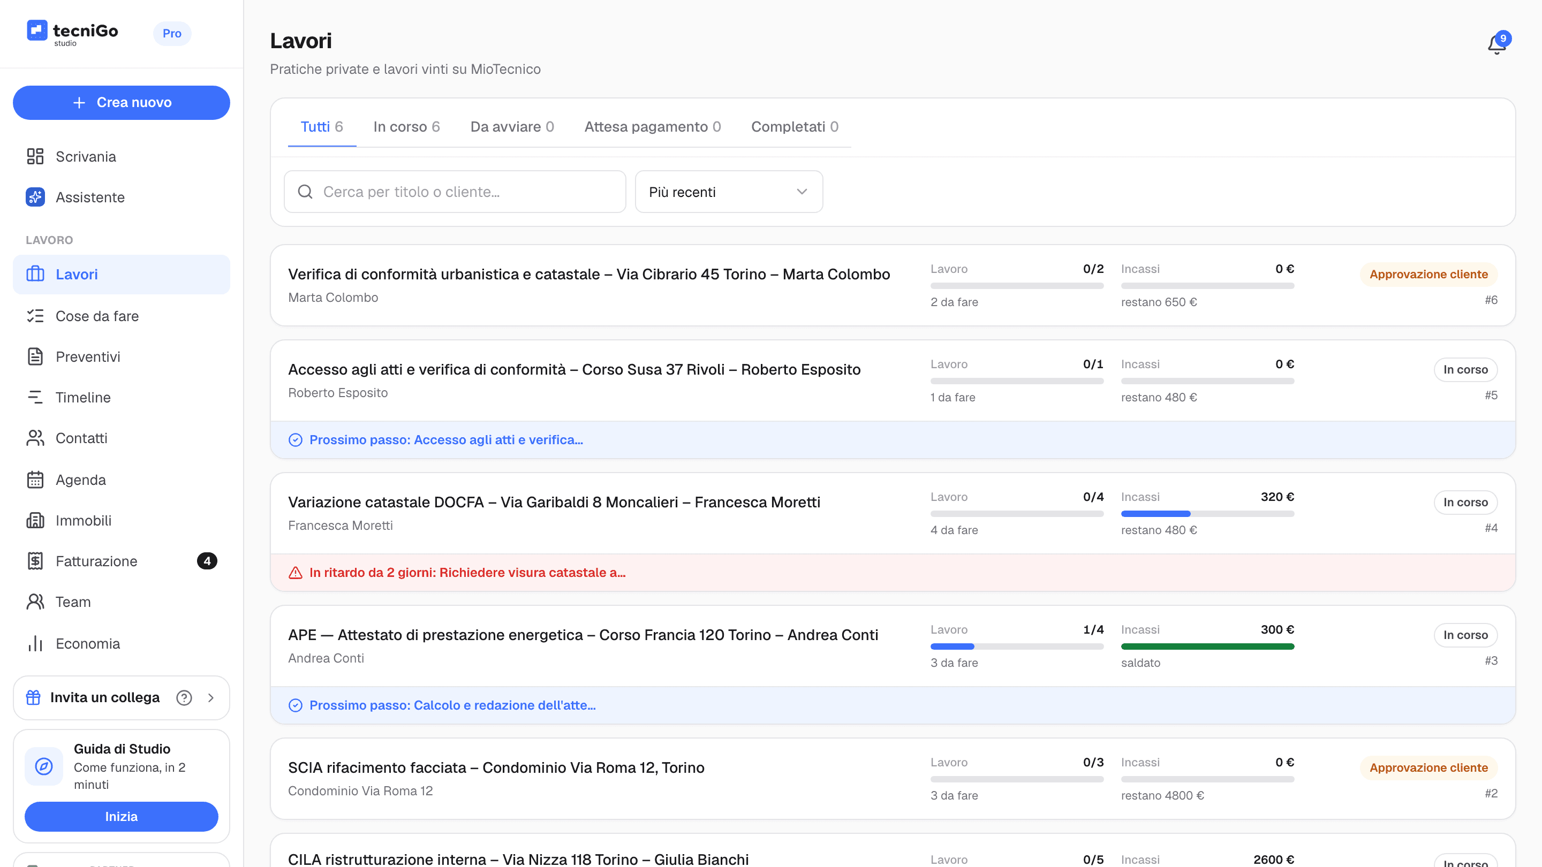Click the Timeline icon in sidebar

coord(35,397)
